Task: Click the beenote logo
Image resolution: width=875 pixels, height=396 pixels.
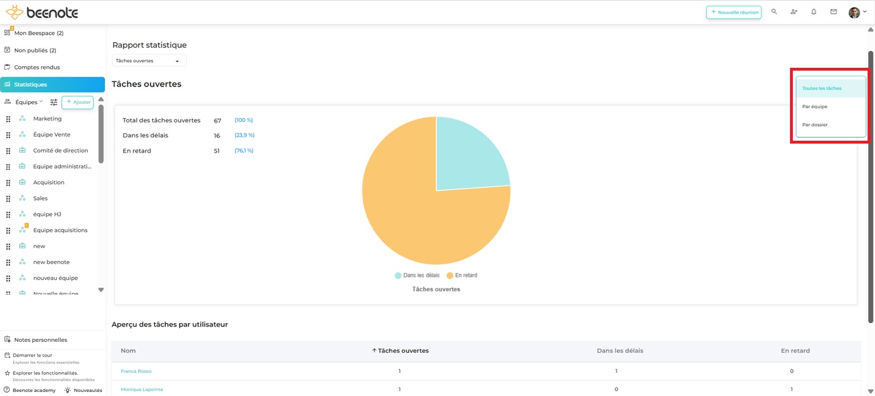Action: click(42, 12)
